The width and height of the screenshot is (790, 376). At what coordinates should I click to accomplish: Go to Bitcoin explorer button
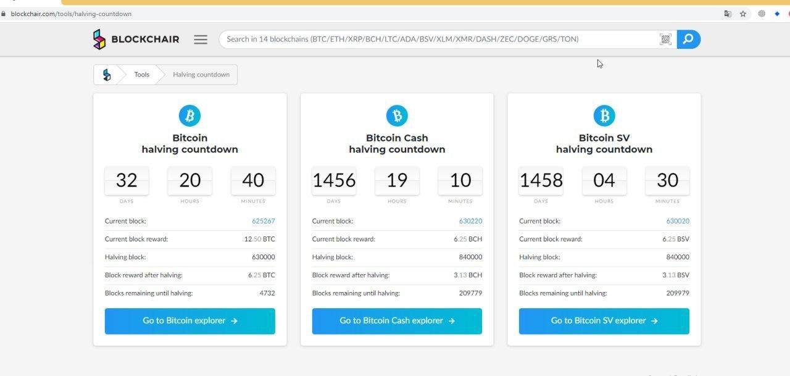tap(189, 321)
